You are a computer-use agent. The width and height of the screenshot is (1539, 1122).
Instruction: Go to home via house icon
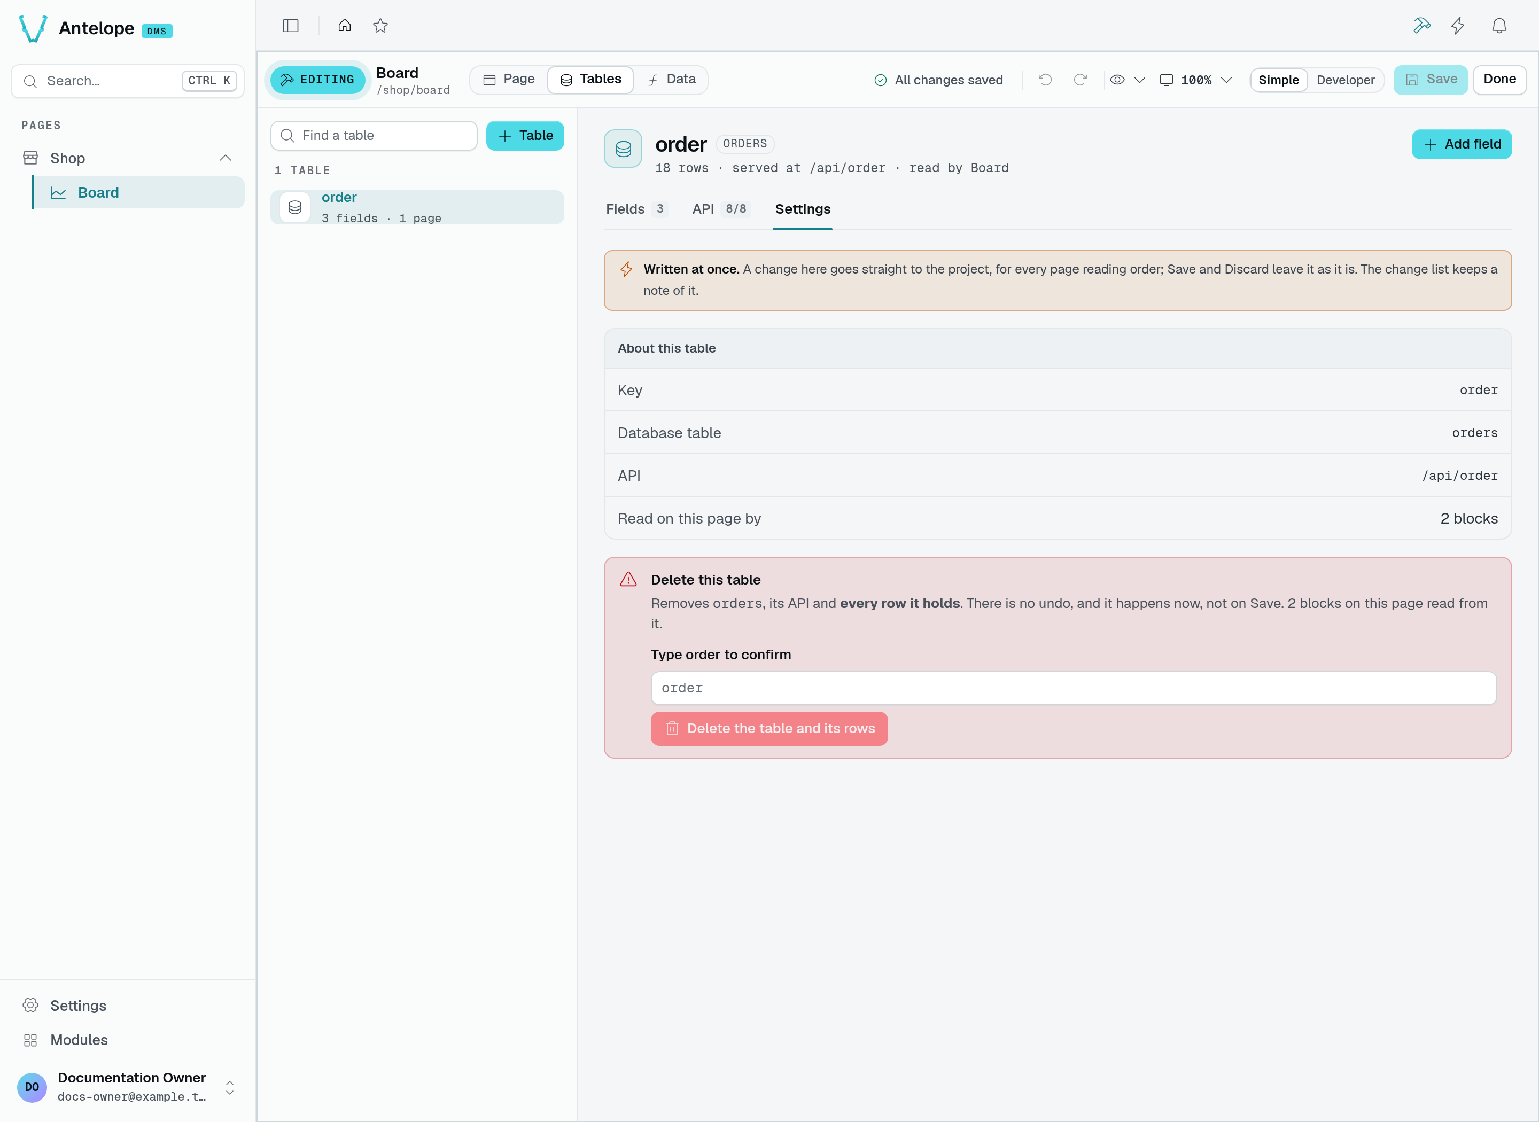(x=344, y=26)
